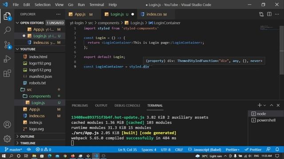Click Open Changes icon in editor toolbar

[x=261, y=15]
